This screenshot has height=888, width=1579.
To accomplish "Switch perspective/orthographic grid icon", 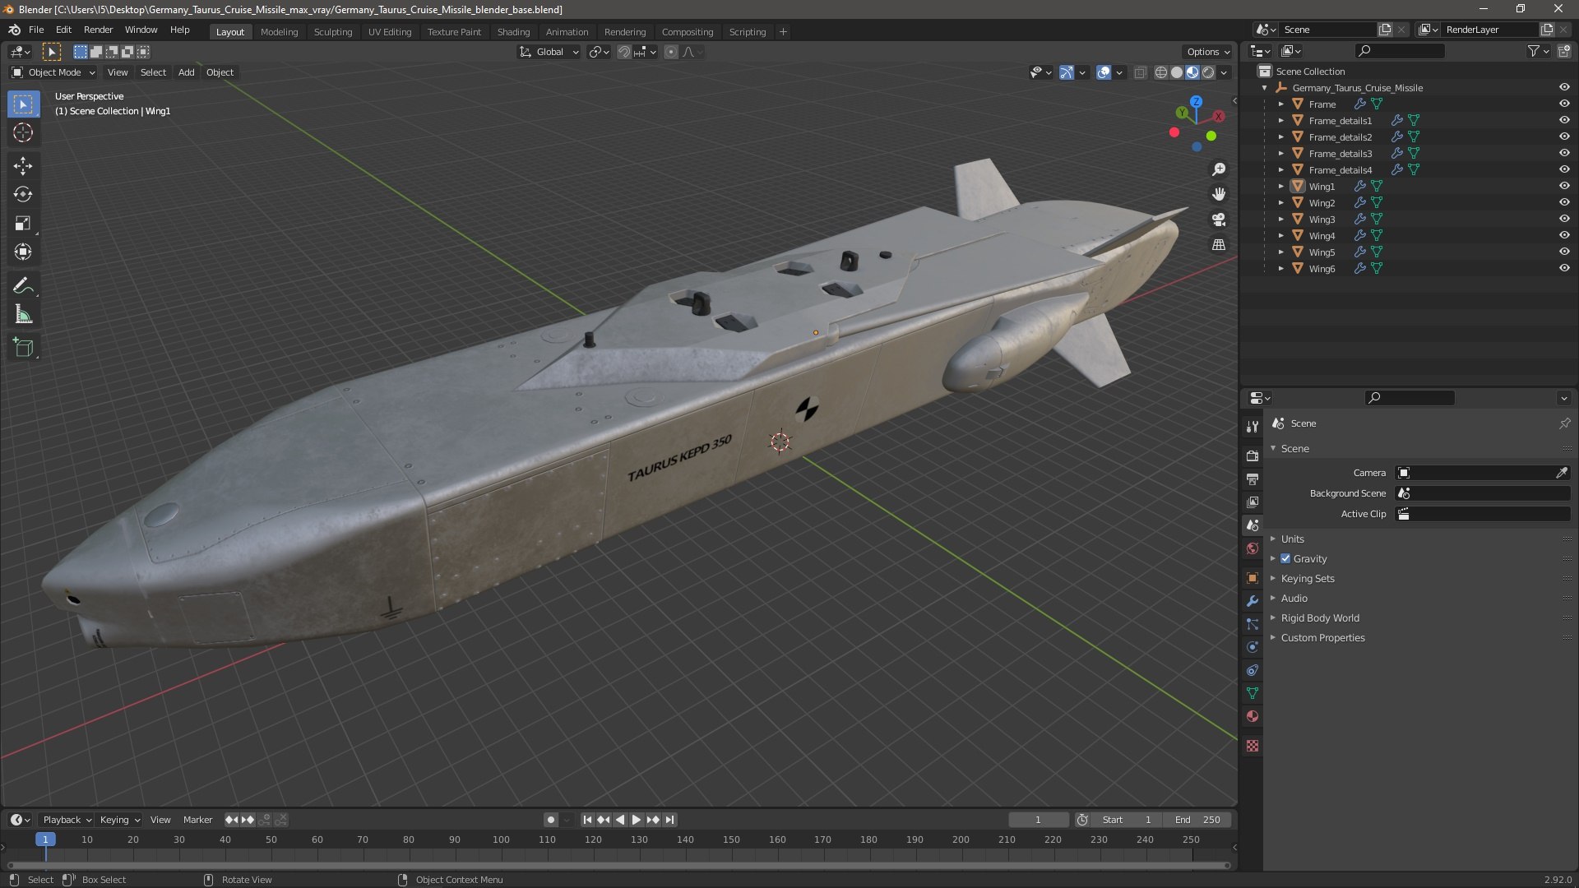I will pyautogui.click(x=1219, y=245).
